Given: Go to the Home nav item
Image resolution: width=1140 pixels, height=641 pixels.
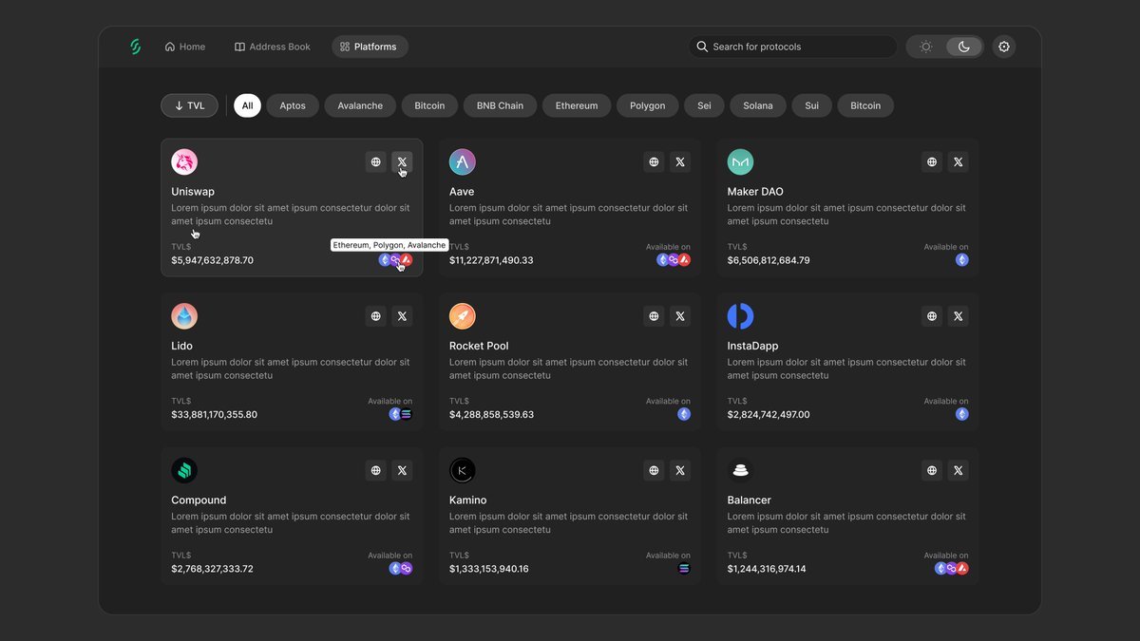Looking at the screenshot, I should (x=184, y=47).
